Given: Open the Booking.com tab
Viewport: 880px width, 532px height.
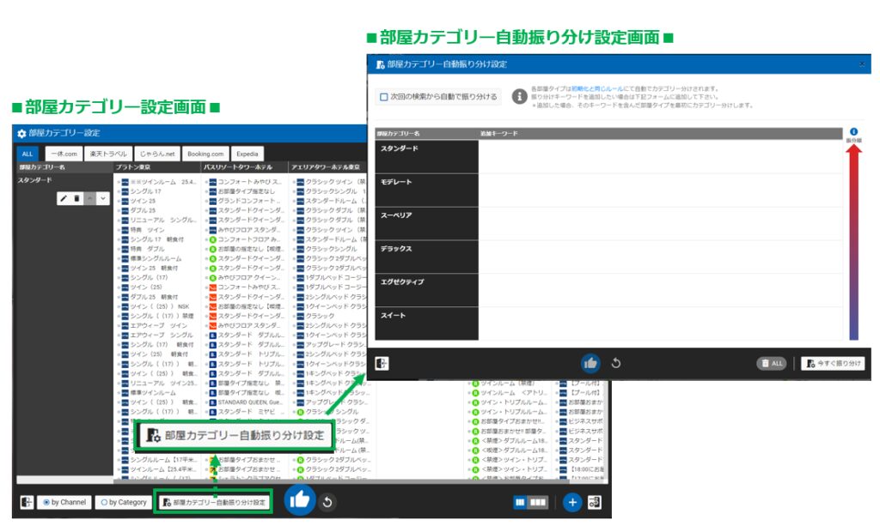Looking at the screenshot, I should click(205, 154).
